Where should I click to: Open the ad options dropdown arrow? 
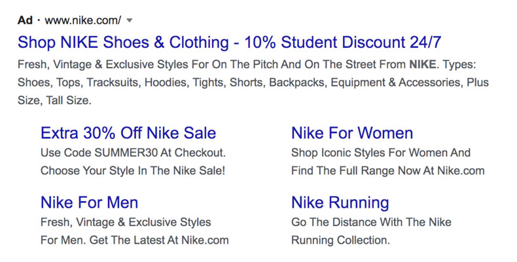(130, 20)
